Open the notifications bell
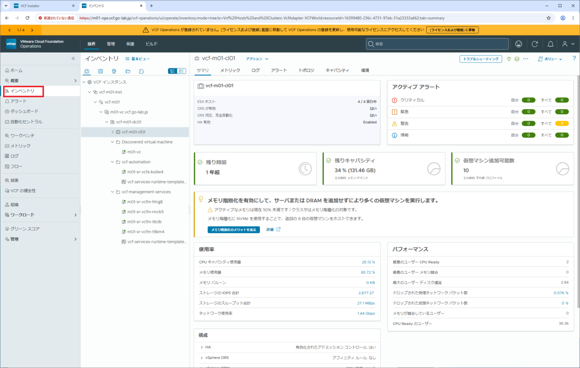580x368 pixels. [550, 44]
